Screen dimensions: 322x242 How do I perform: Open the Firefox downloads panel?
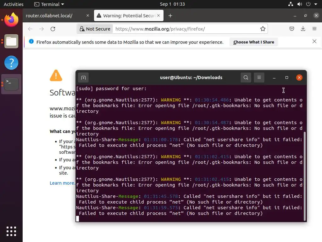click(303, 29)
